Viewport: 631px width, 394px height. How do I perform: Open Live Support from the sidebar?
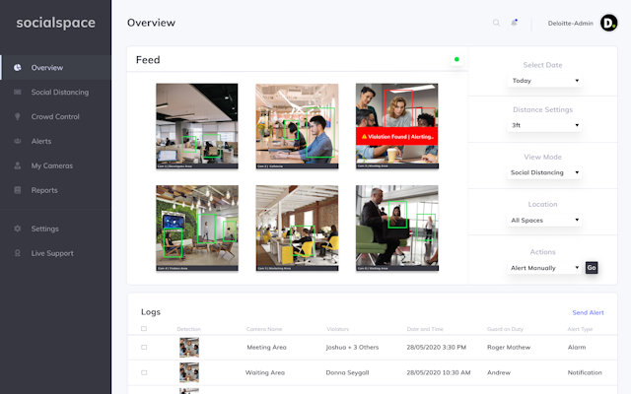point(51,253)
